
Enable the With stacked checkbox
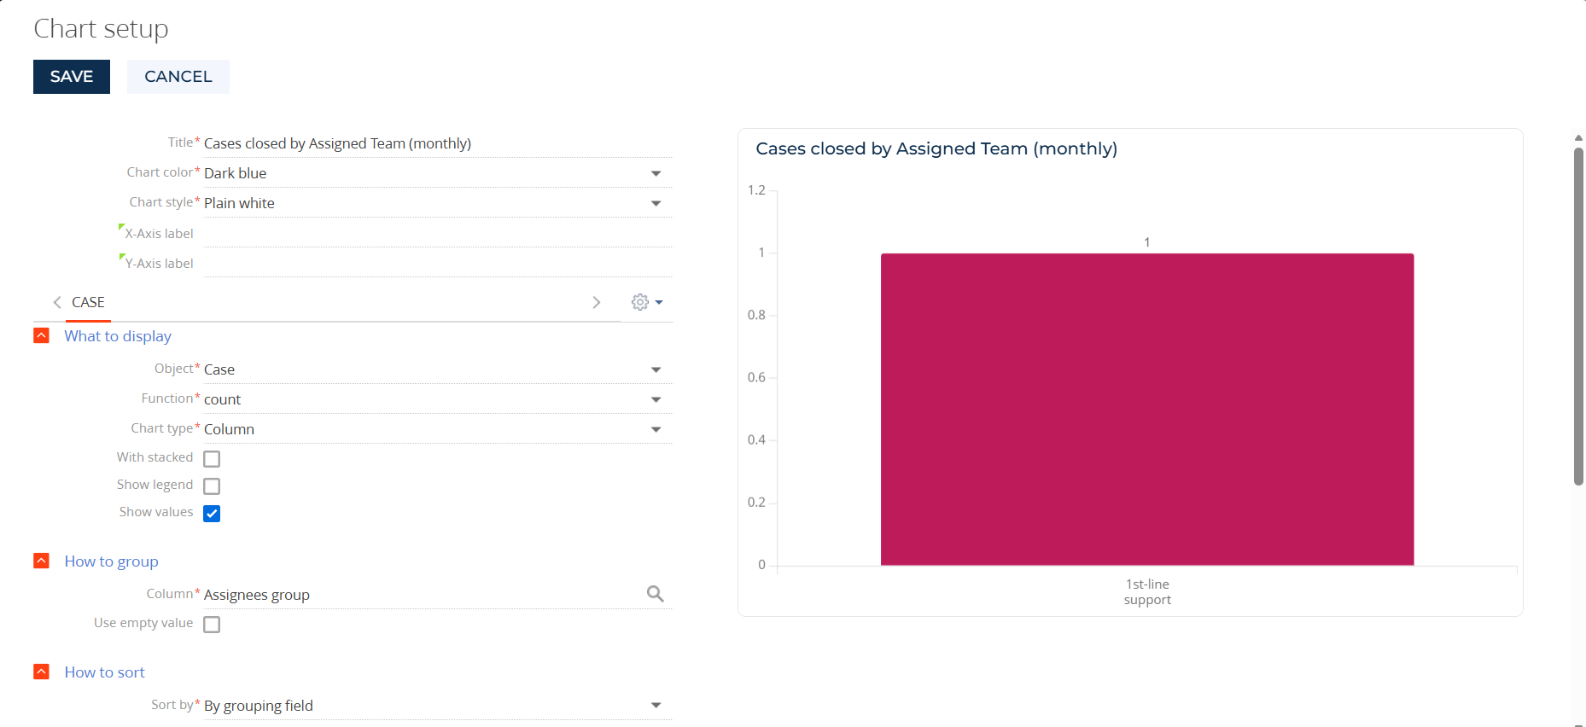212,459
